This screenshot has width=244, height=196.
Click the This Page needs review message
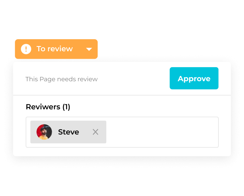pyautogui.click(x=61, y=79)
